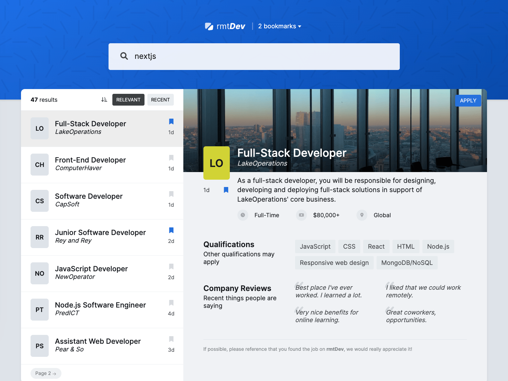Open the Full-Stack Developer listing
The width and height of the screenshot is (508, 381).
click(x=102, y=128)
